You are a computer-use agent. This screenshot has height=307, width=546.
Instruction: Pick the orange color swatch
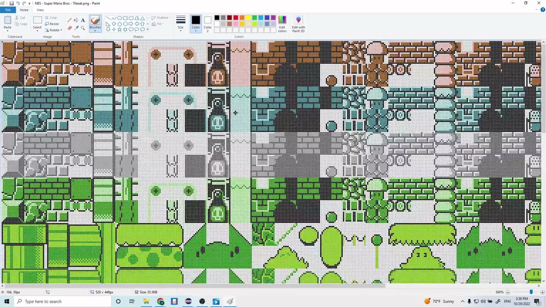(242, 17)
